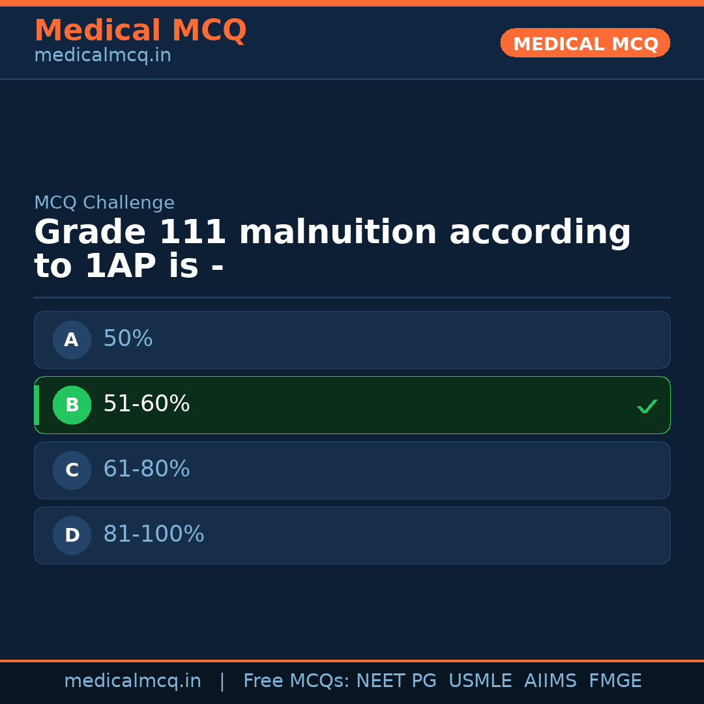The height and width of the screenshot is (704, 704).
Task: Click the NEET PG footer label
Action: 396,681
